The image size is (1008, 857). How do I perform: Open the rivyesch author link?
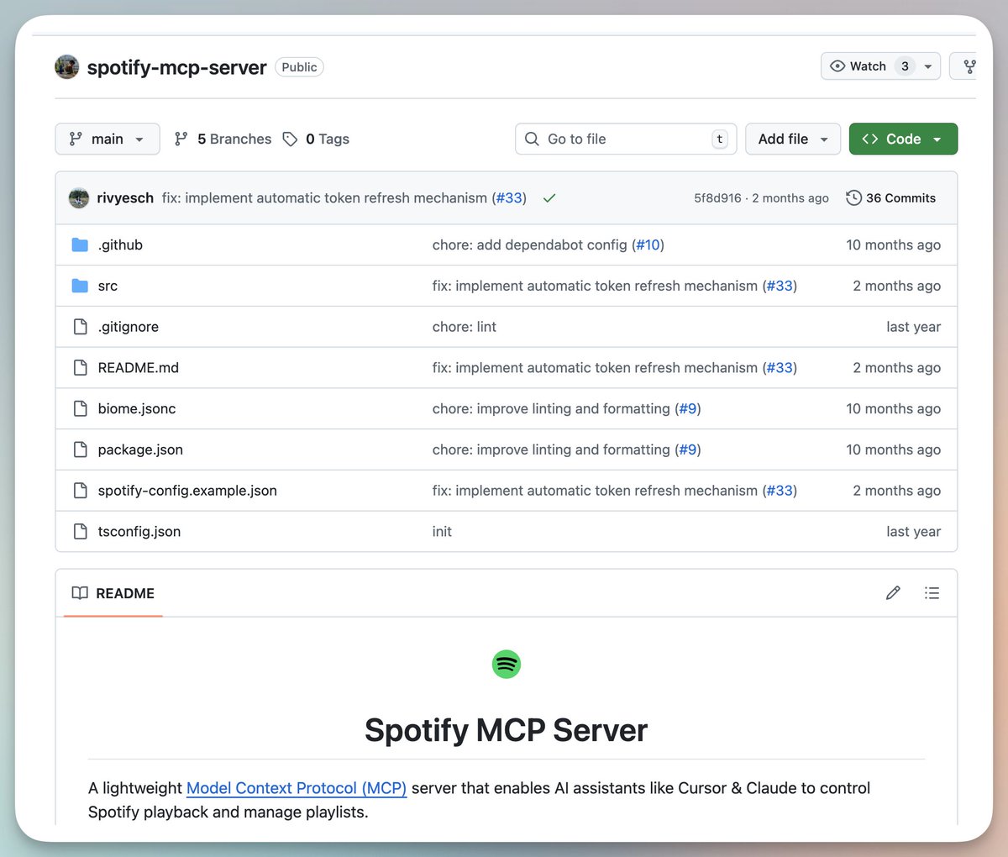(x=125, y=197)
